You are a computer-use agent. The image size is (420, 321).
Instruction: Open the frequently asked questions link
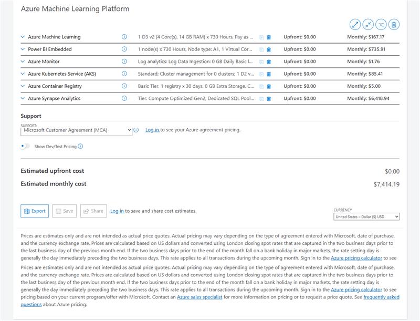pyautogui.click(x=382, y=297)
